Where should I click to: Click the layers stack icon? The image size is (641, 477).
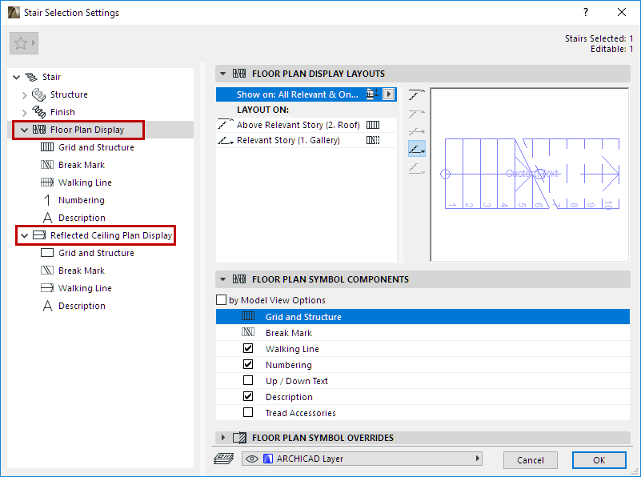(x=223, y=459)
